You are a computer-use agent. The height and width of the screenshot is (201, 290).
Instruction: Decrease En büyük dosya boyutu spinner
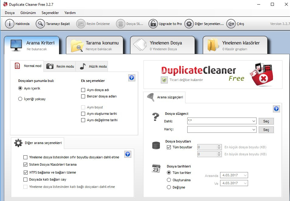[x=219, y=155]
